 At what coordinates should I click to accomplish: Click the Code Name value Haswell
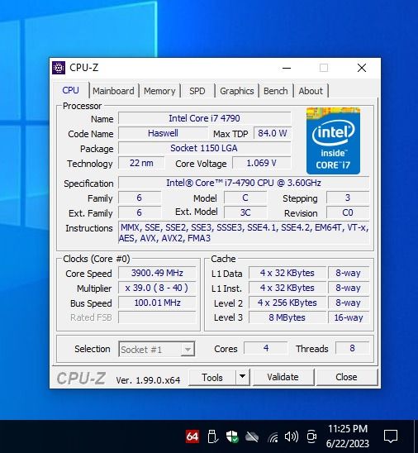pyautogui.click(x=163, y=133)
